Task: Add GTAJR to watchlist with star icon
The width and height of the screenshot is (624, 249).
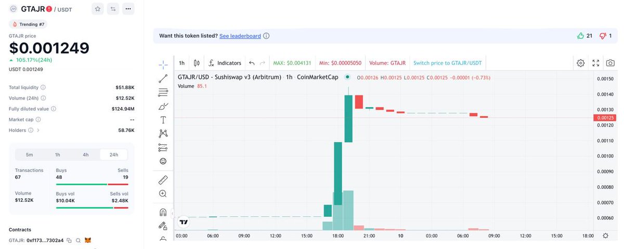Action: (97, 9)
